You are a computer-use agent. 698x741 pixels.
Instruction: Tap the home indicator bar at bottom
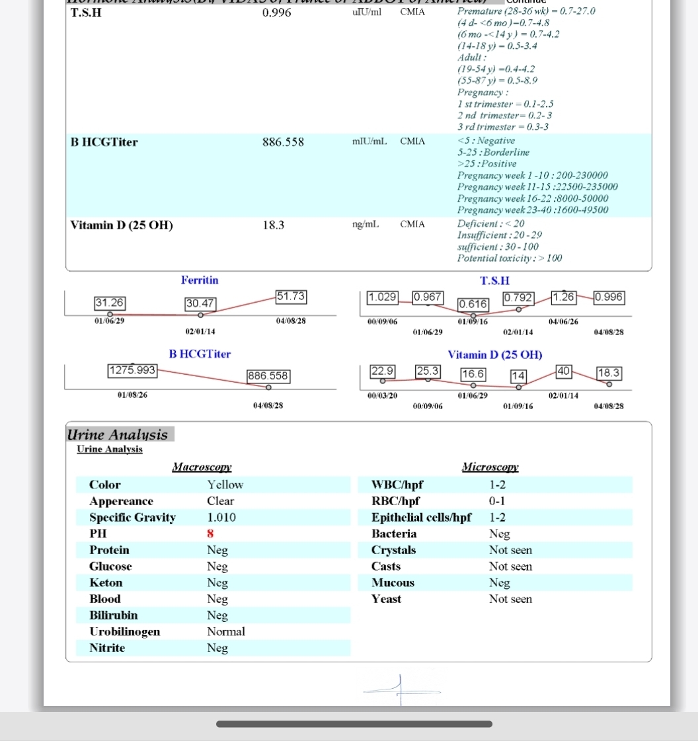pos(354,724)
